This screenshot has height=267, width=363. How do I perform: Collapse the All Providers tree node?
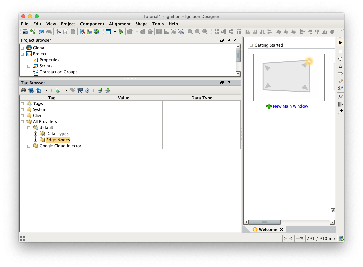click(x=22, y=122)
